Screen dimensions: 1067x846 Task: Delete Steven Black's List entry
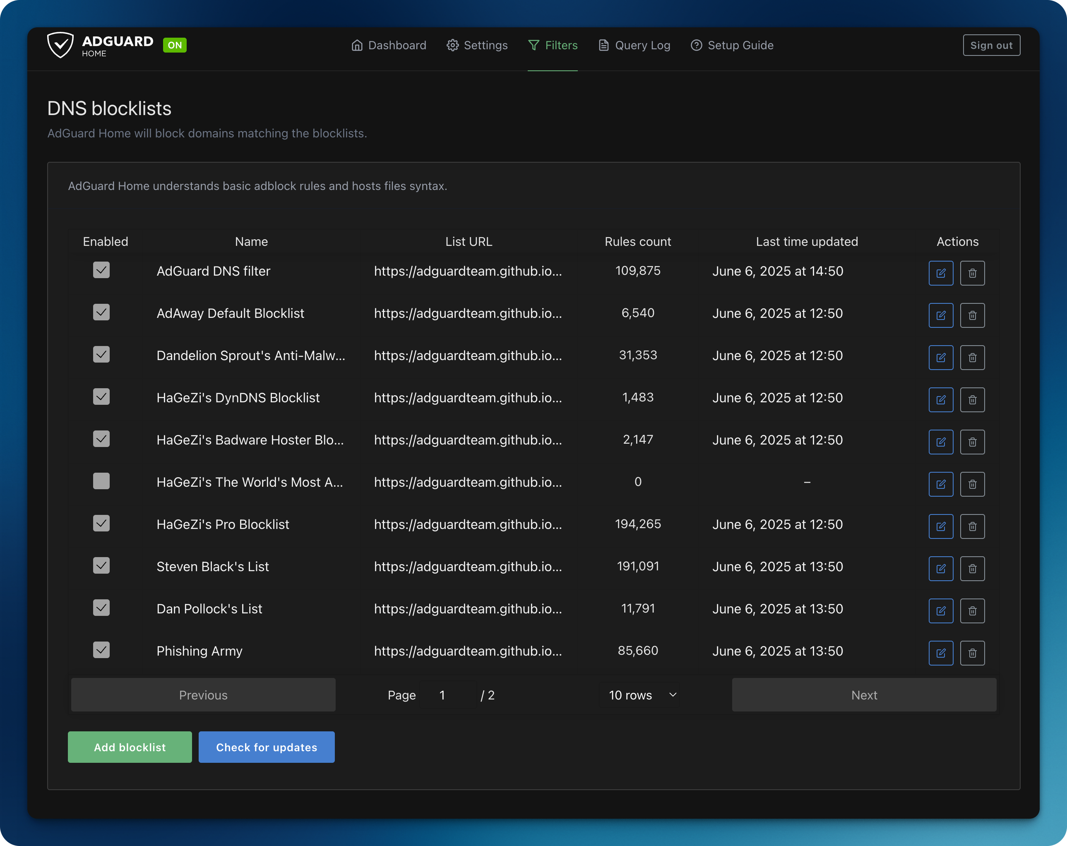coord(973,569)
